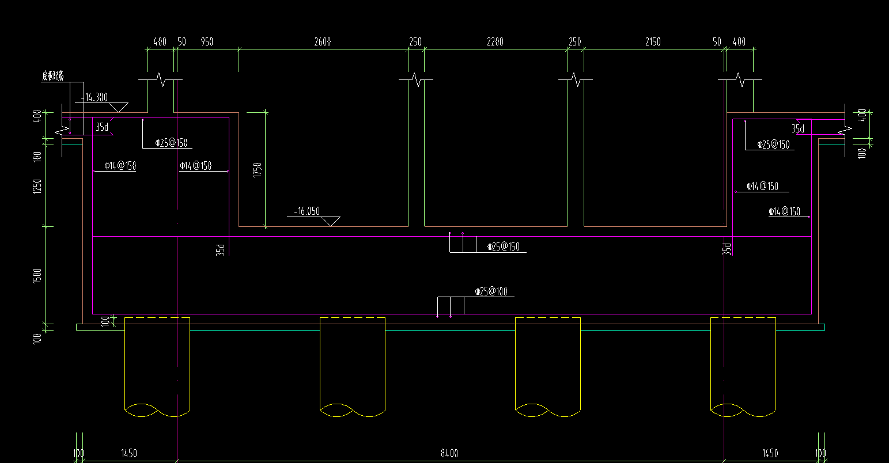The image size is (889, 463).
Task: Select the 2200 dimension text
Action: [x=495, y=42]
